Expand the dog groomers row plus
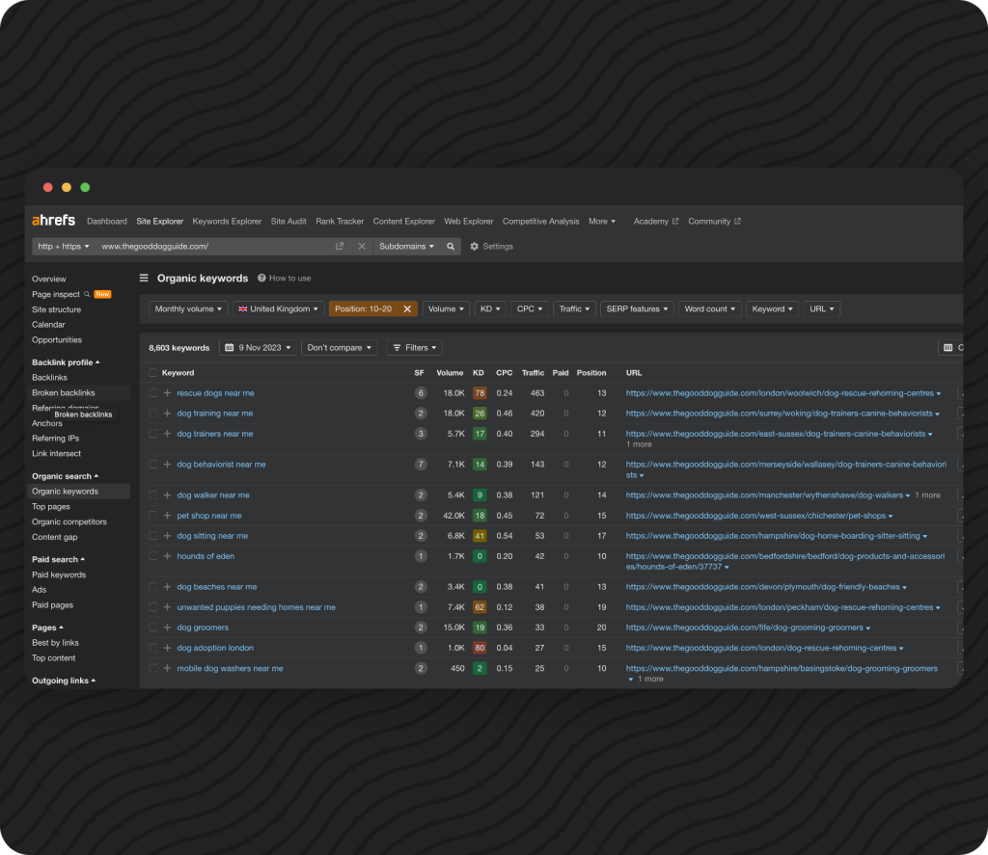 pyautogui.click(x=167, y=628)
